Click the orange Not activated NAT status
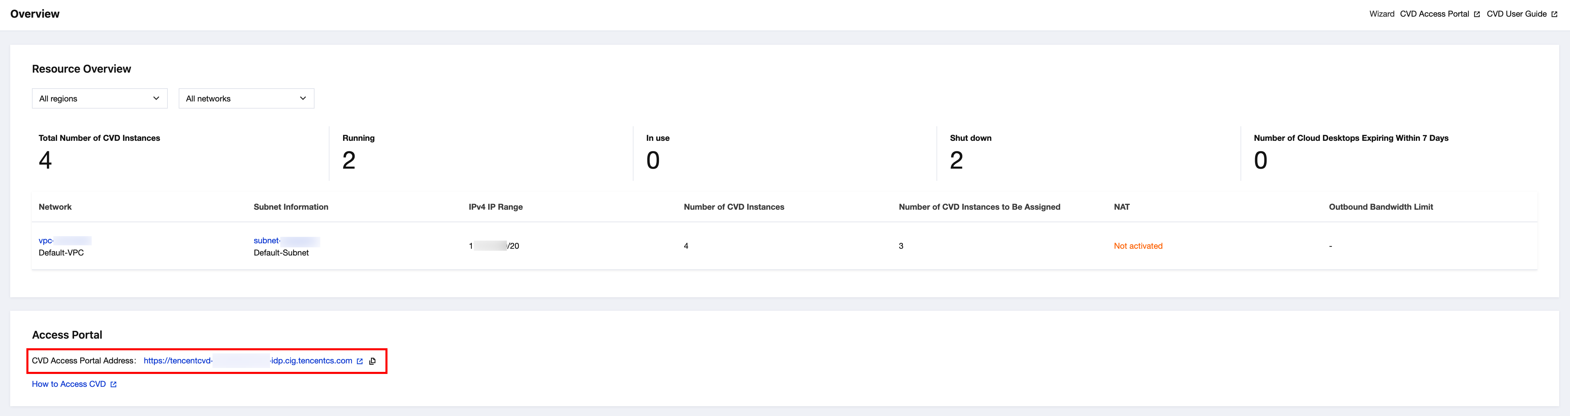Image resolution: width=1570 pixels, height=416 pixels. coord(1138,246)
